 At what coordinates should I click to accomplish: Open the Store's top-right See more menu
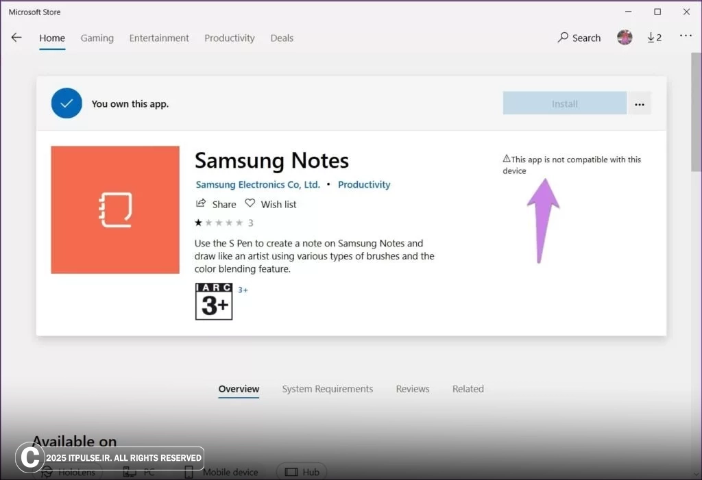point(686,36)
